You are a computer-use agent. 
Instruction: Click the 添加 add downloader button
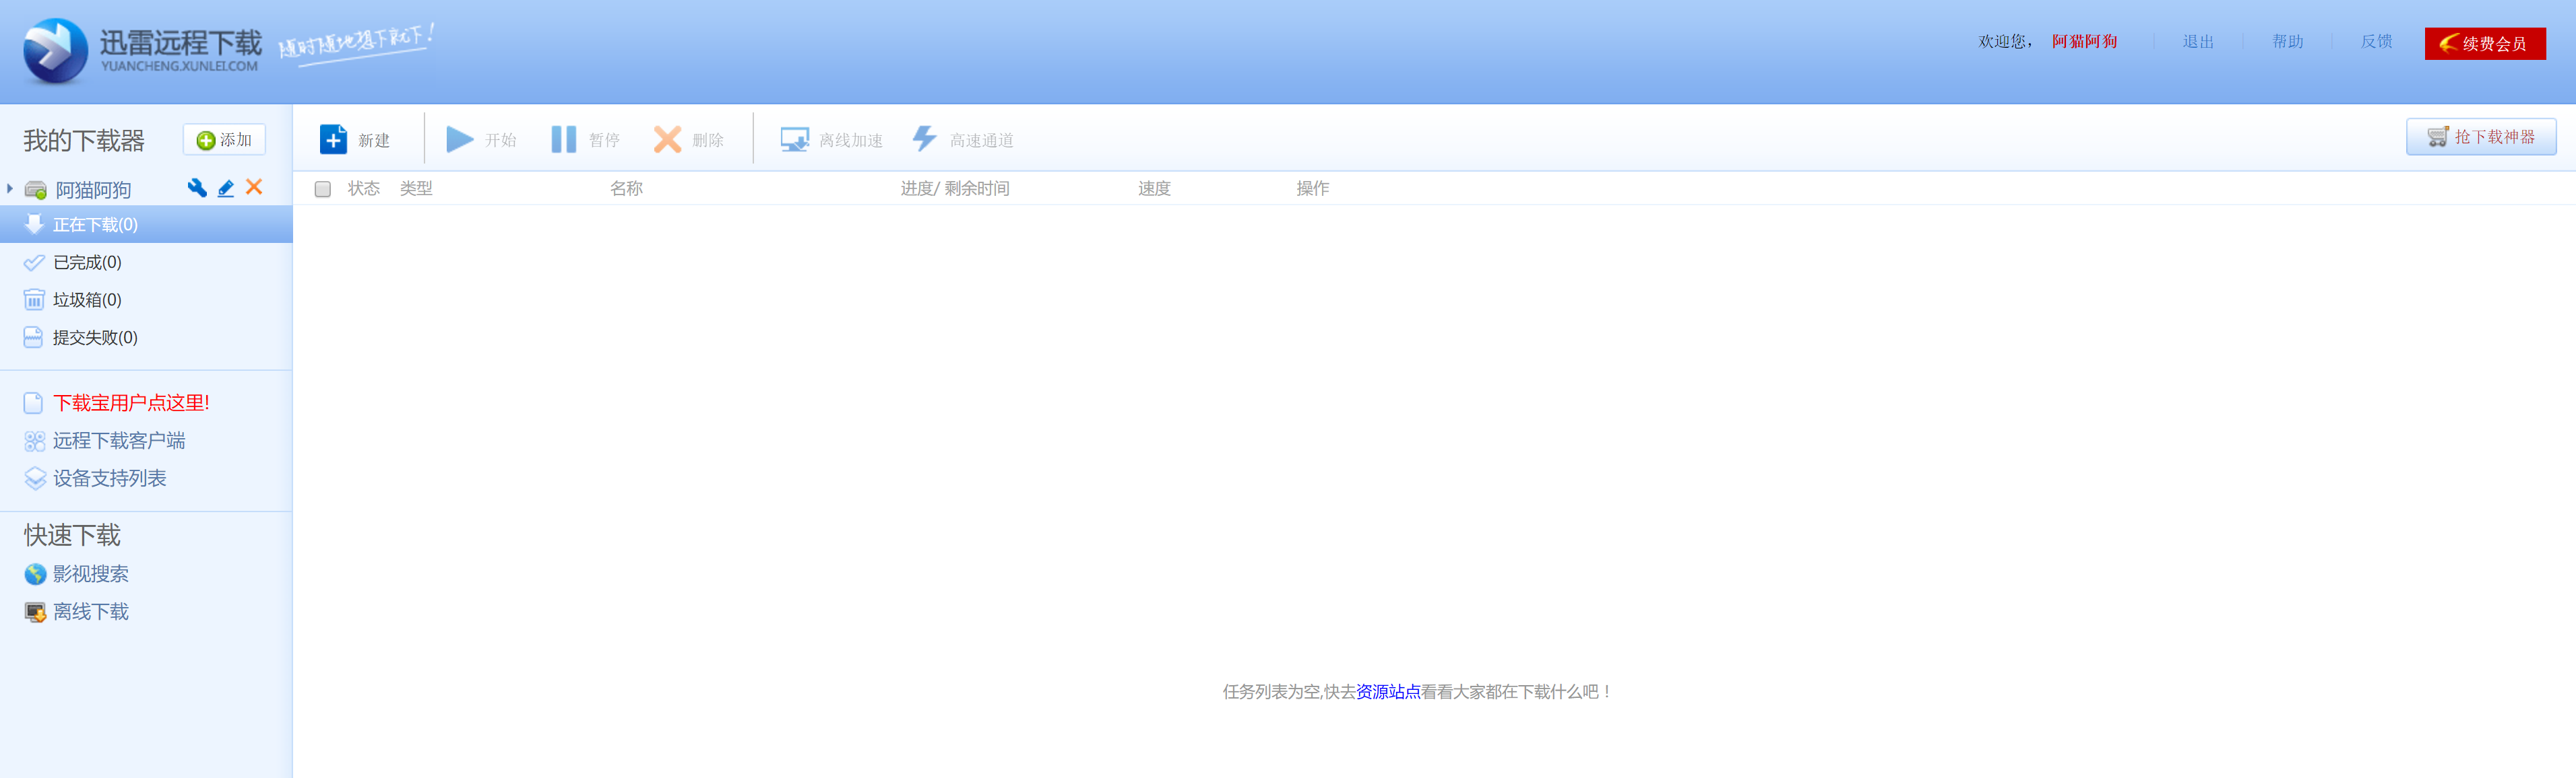(x=224, y=140)
